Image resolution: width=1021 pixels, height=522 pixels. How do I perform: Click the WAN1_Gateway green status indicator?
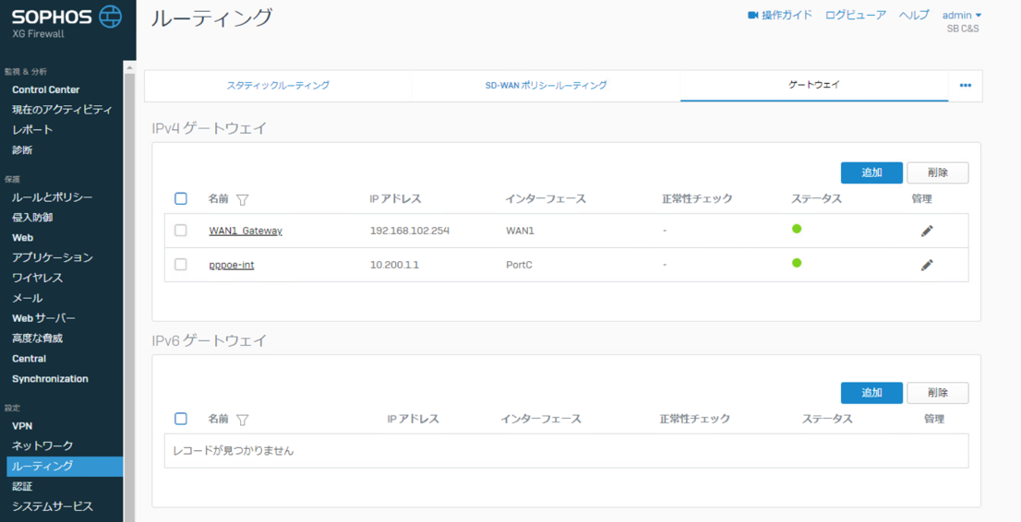click(797, 229)
